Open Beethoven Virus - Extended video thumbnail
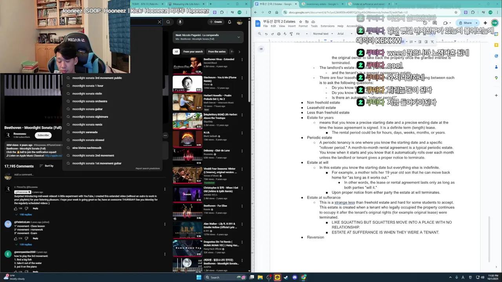The image size is (502, 282). click(x=187, y=65)
